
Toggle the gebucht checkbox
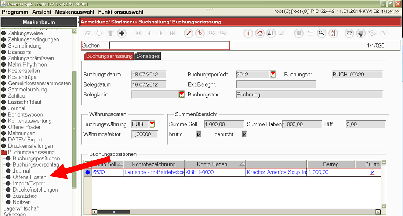pos(244,134)
